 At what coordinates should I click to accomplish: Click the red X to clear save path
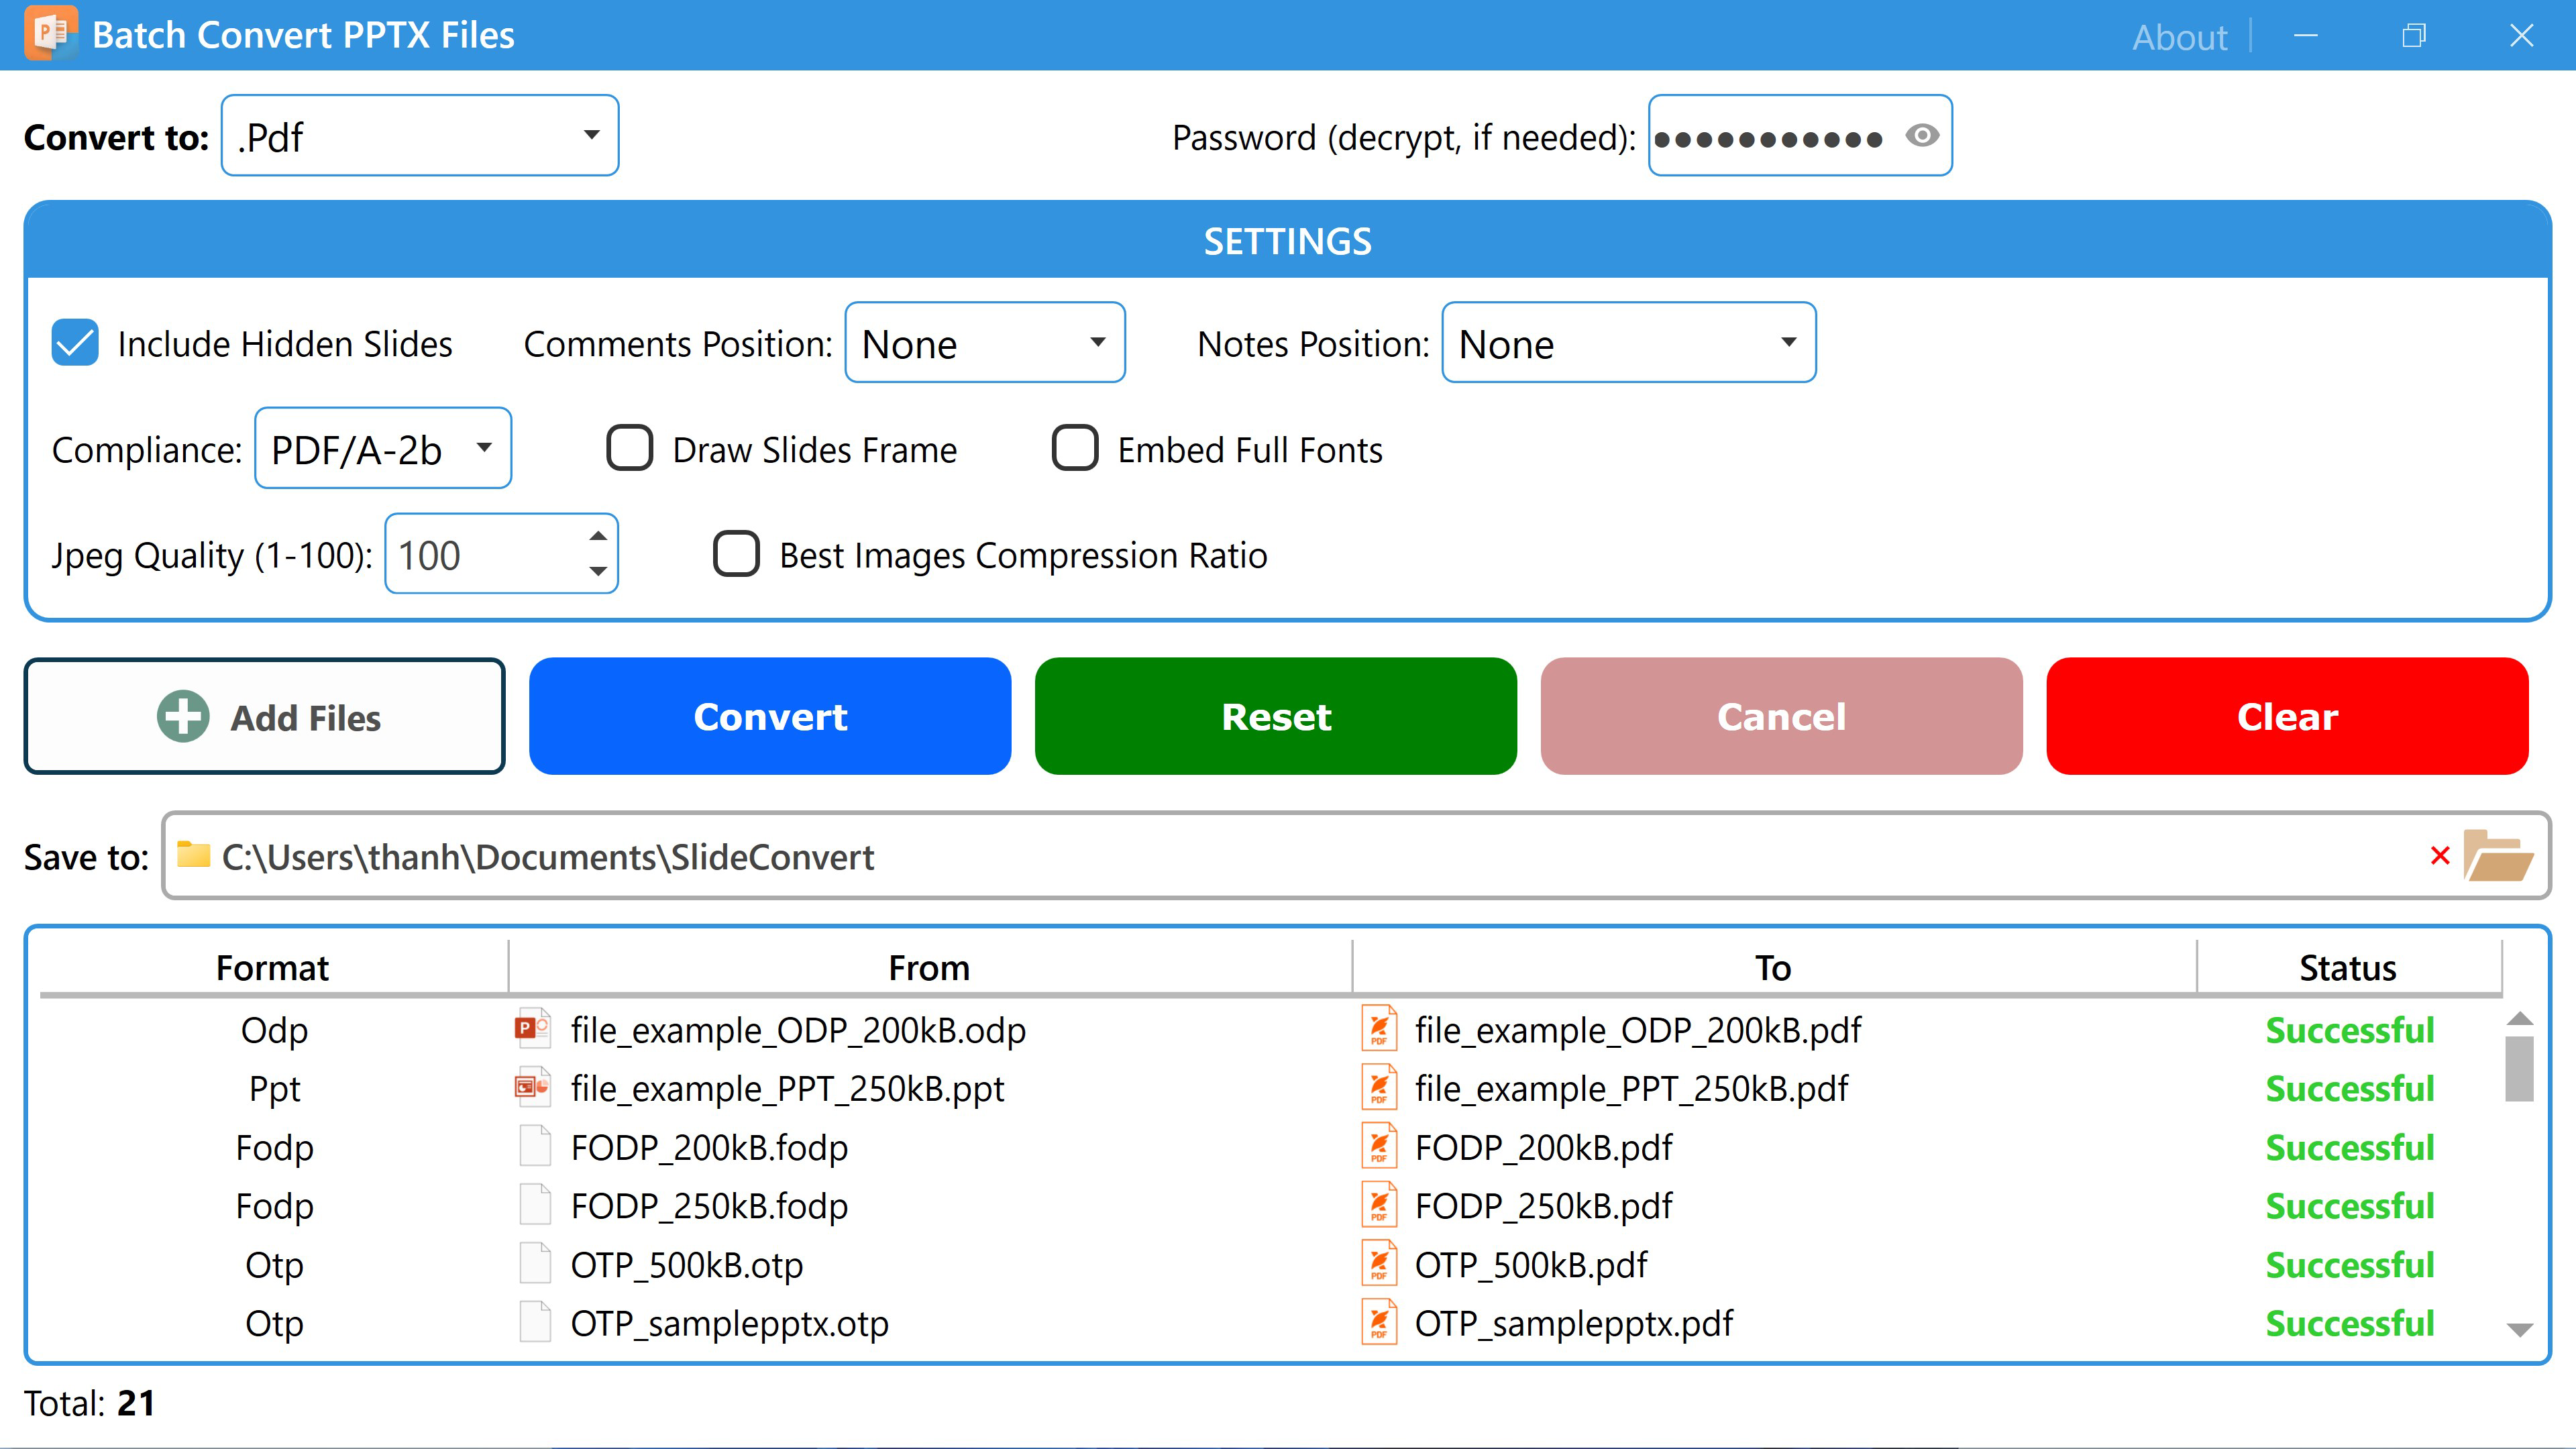click(x=2440, y=856)
